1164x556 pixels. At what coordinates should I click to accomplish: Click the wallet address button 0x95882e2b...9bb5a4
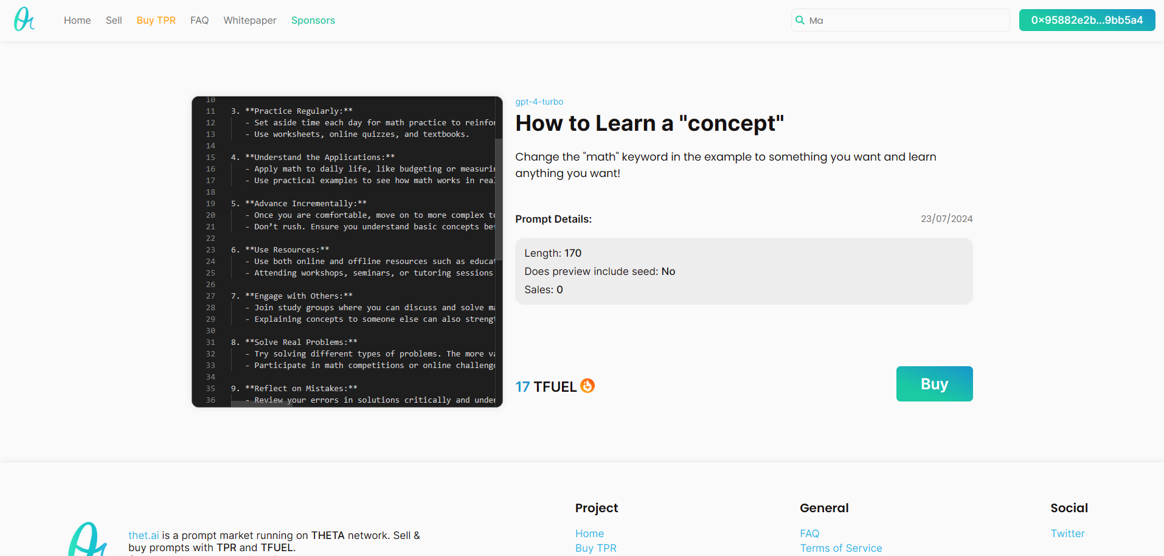(1087, 20)
